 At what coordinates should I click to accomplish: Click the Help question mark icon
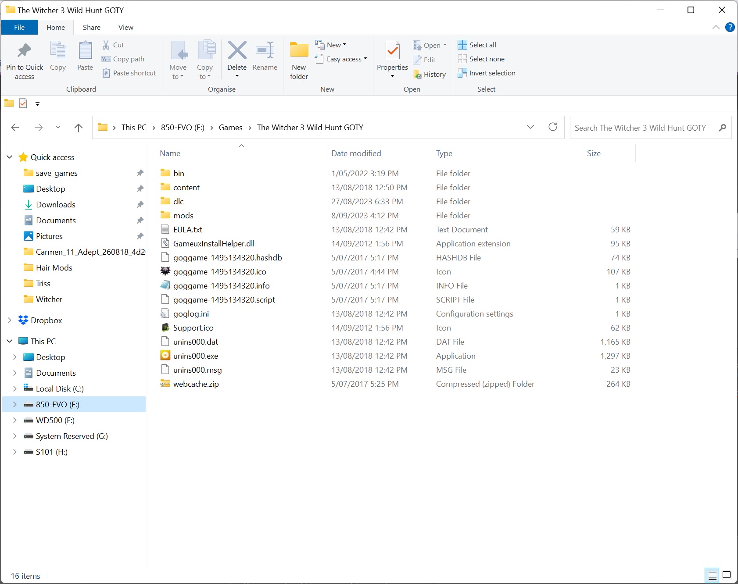tap(730, 27)
